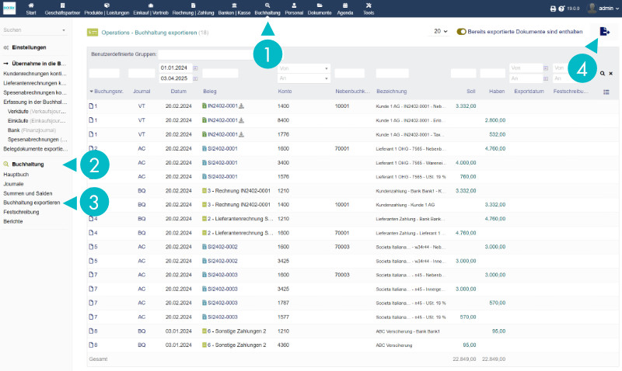Viewport: 622px width, 371px height.
Task: Toggle 'Bereits exportierte Dokumente sind enthalten'
Action: [461, 31]
